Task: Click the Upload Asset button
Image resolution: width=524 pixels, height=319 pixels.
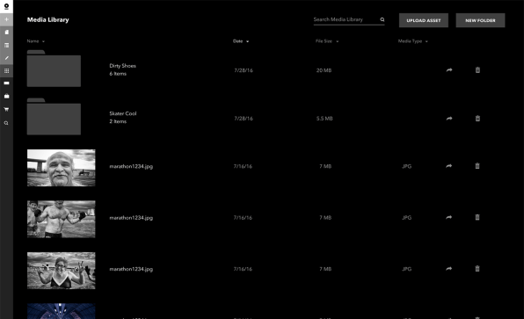Action: pyautogui.click(x=424, y=20)
